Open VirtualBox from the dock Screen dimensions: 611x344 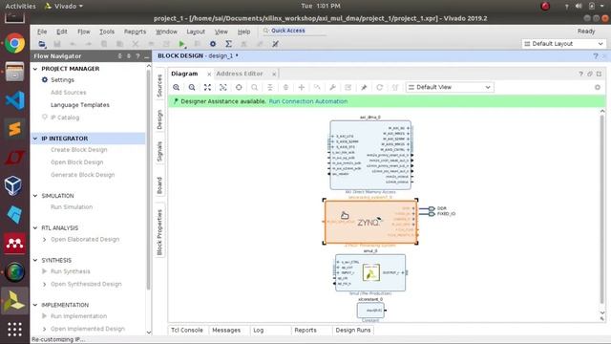[13, 185]
